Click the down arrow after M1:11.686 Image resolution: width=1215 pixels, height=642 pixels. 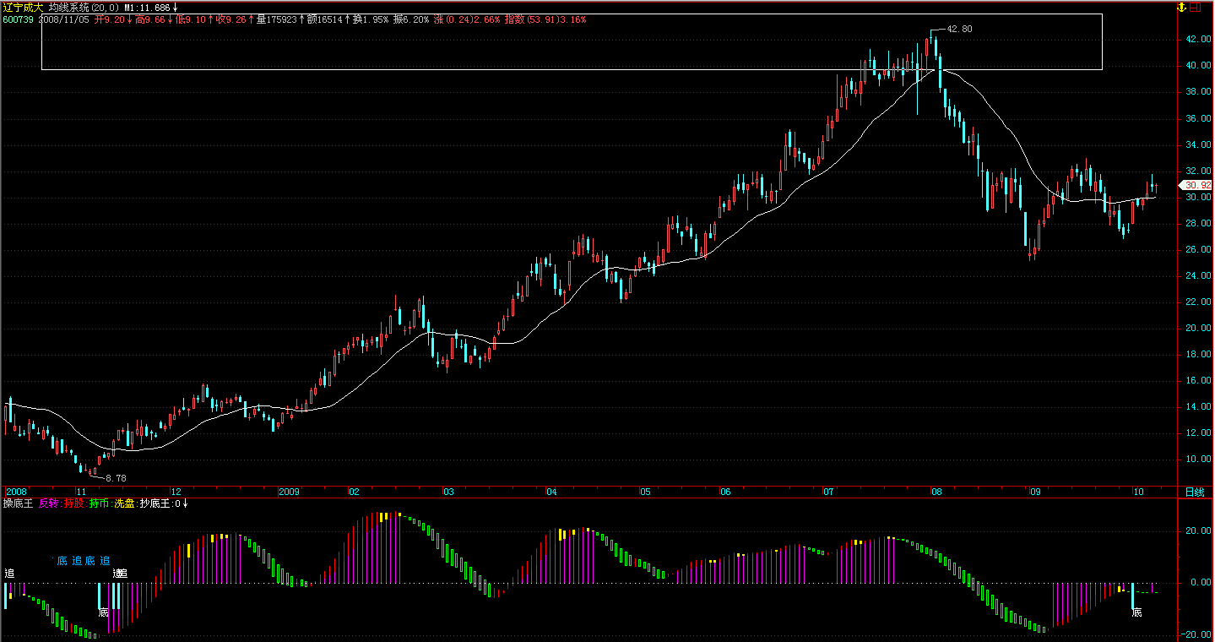click(175, 8)
